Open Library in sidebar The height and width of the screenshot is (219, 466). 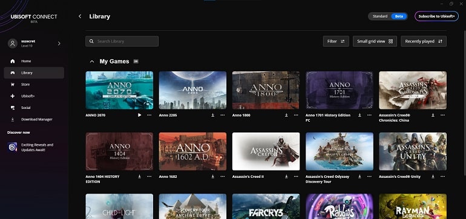tap(34, 73)
